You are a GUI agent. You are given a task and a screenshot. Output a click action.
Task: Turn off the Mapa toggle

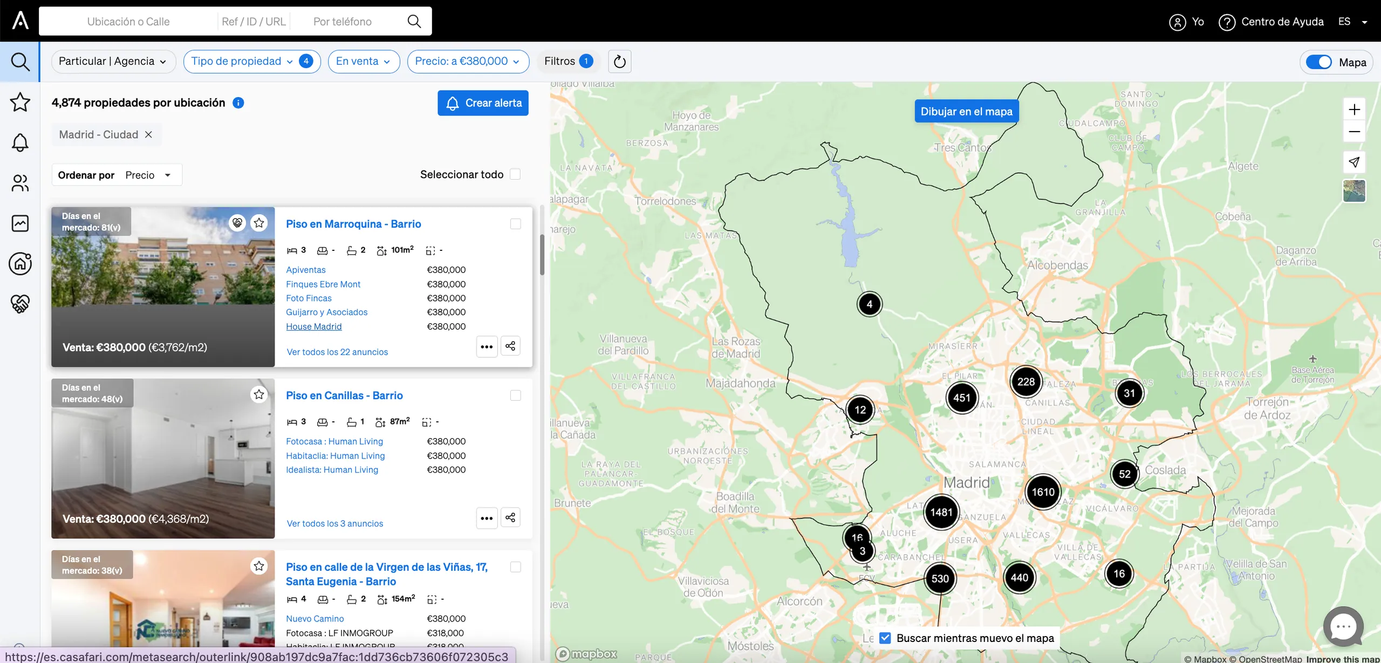(1319, 62)
